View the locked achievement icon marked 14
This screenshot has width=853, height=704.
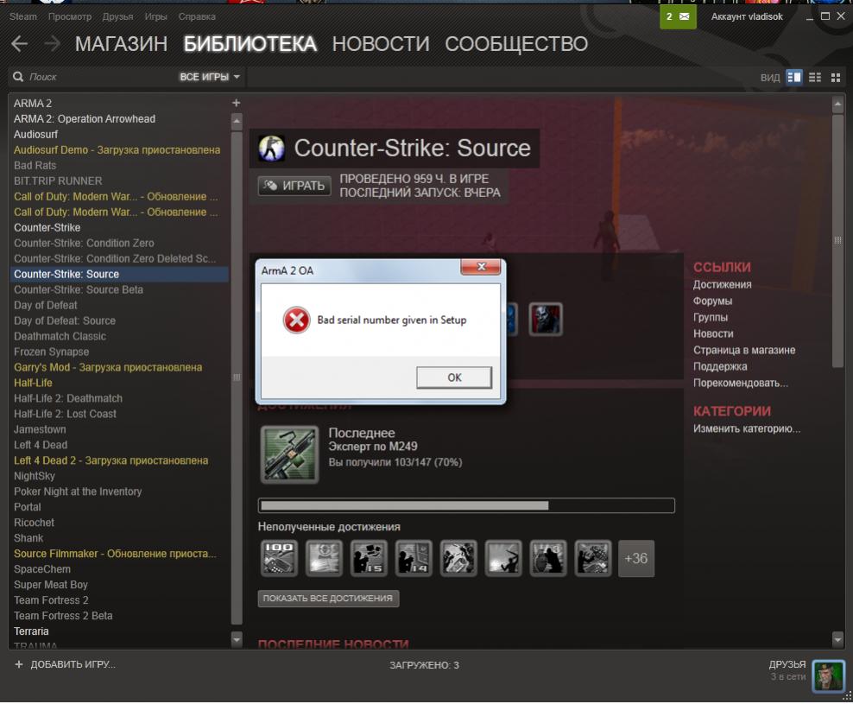(414, 558)
